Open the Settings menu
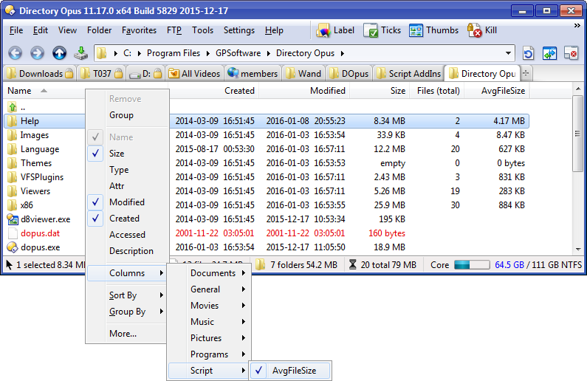587x381 pixels. tap(238, 30)
